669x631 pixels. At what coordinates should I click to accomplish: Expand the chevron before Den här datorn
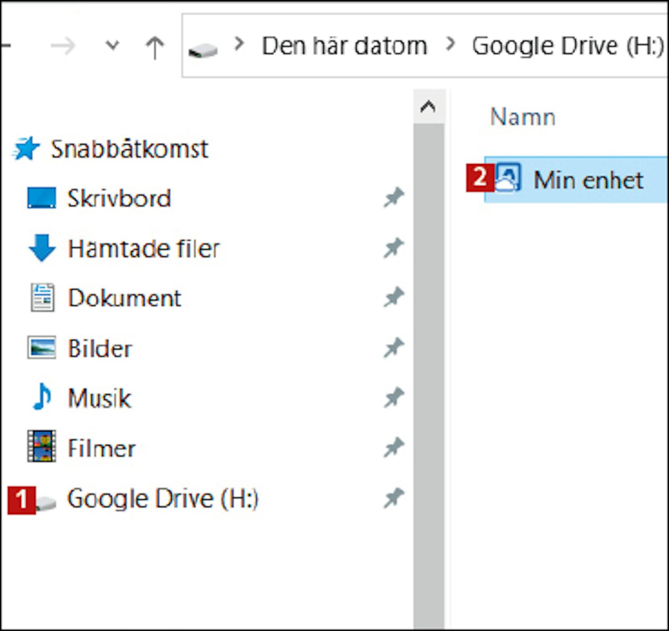coord(240,45)
